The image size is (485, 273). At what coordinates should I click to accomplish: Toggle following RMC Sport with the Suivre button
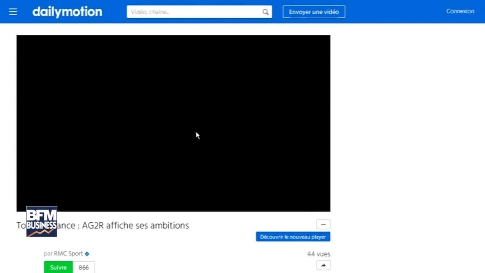pyautogui.click(x=58, y=267)
